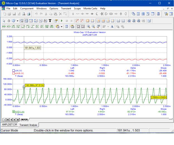
Task: Click the Print printer icon
Action: pyautogui.click(x=29, y=14)
